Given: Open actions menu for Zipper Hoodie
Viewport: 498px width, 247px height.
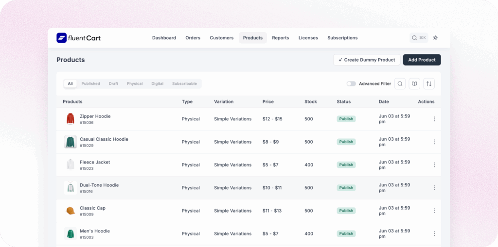Looking at the screenshot, I should [434, 119].
